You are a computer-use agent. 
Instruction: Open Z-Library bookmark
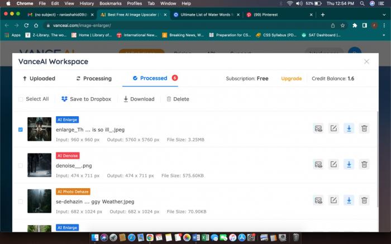pos(46,35)
